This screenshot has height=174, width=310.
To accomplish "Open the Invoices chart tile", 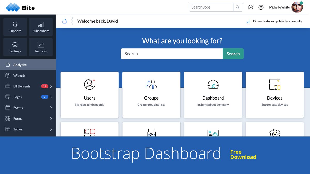I will click(x=41, y=47).
